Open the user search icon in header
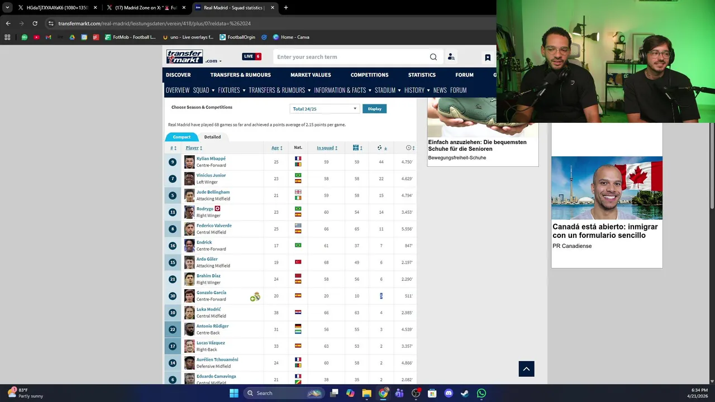715x402 pixels. coord(451,57)
